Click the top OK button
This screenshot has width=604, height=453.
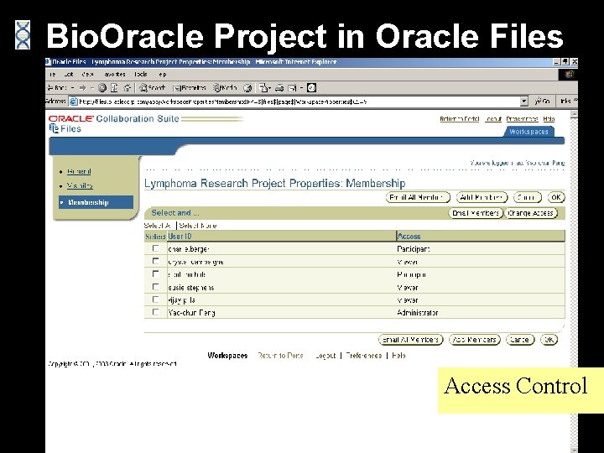click(556, 198)
